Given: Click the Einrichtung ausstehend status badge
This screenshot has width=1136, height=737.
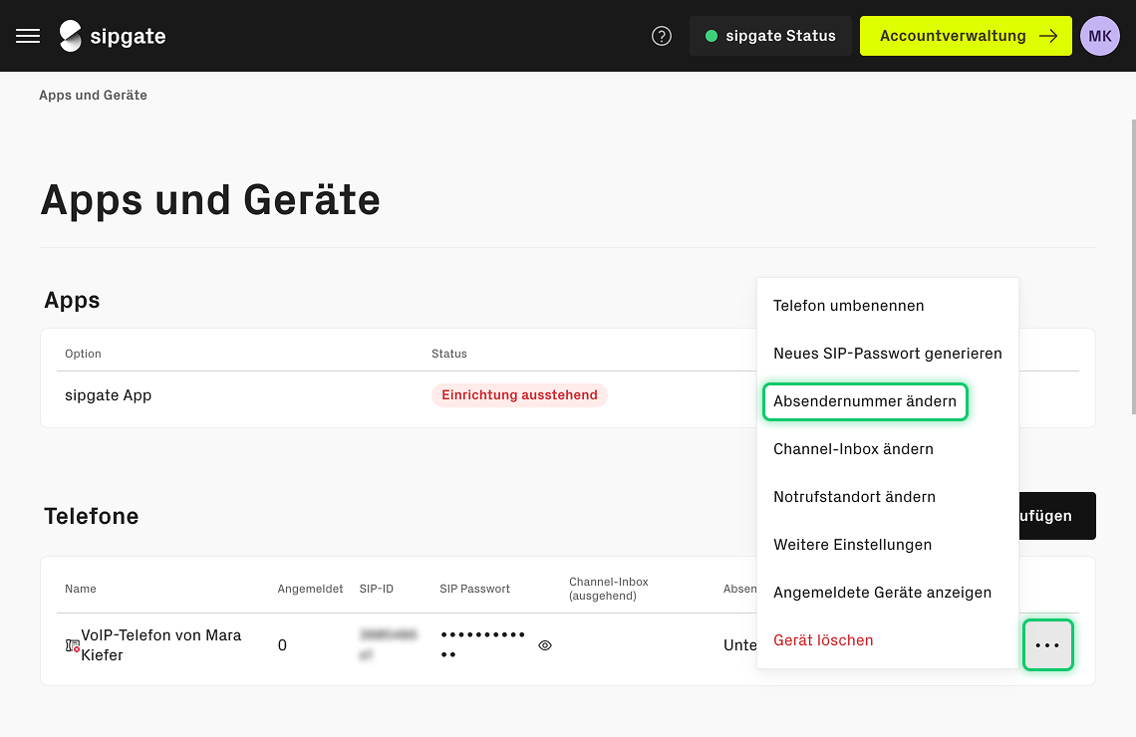Looking at the screenshot, I should (519, 395).
